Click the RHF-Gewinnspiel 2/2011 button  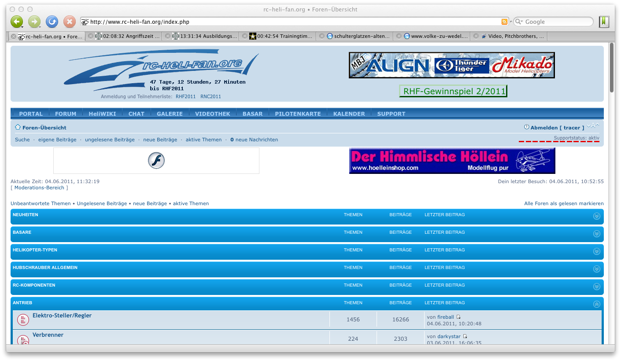tap(453, 91)
